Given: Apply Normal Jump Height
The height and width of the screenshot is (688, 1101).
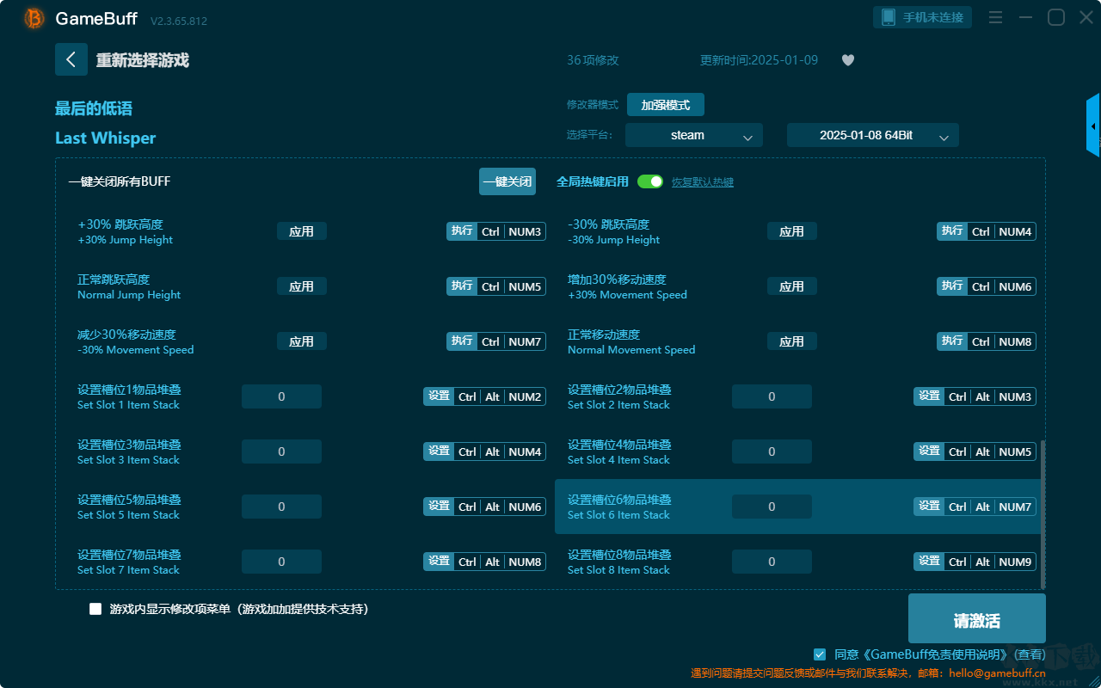Looking at the screenshot, I should pyautogui.click(x=302, y=286).
